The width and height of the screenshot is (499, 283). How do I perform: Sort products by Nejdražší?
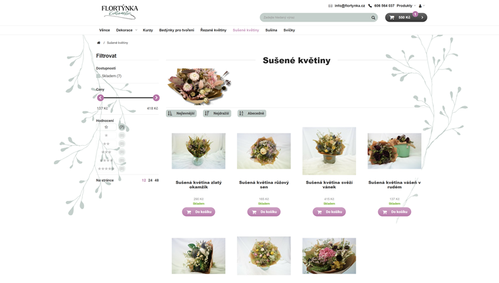[x=217, y=114]
